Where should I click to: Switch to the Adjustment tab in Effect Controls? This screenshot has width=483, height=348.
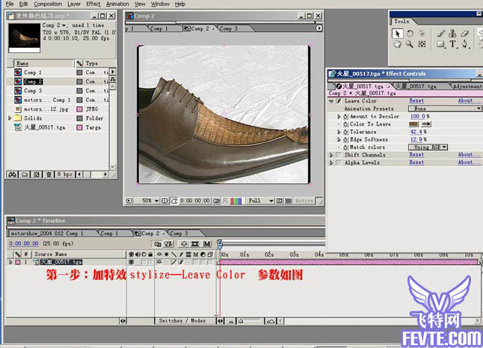click(467, 86)
